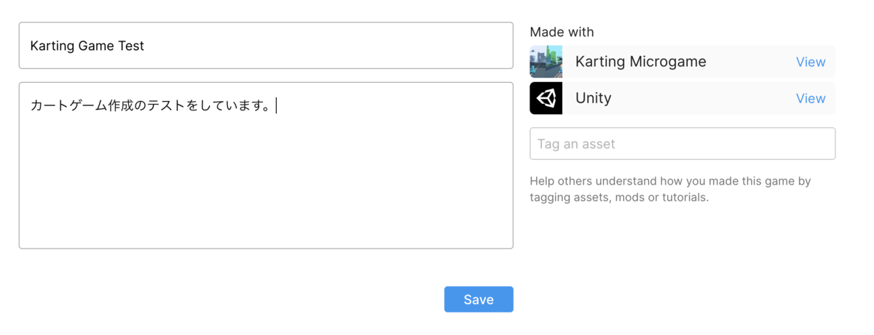Open the View link for Karting Microgame

coord(811,62)
